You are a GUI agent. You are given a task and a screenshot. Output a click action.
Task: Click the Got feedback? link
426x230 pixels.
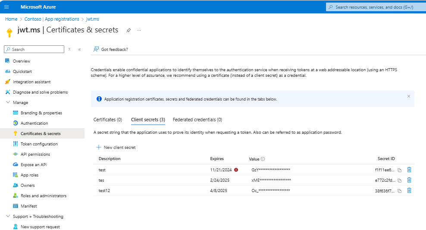tap(114, 50)
